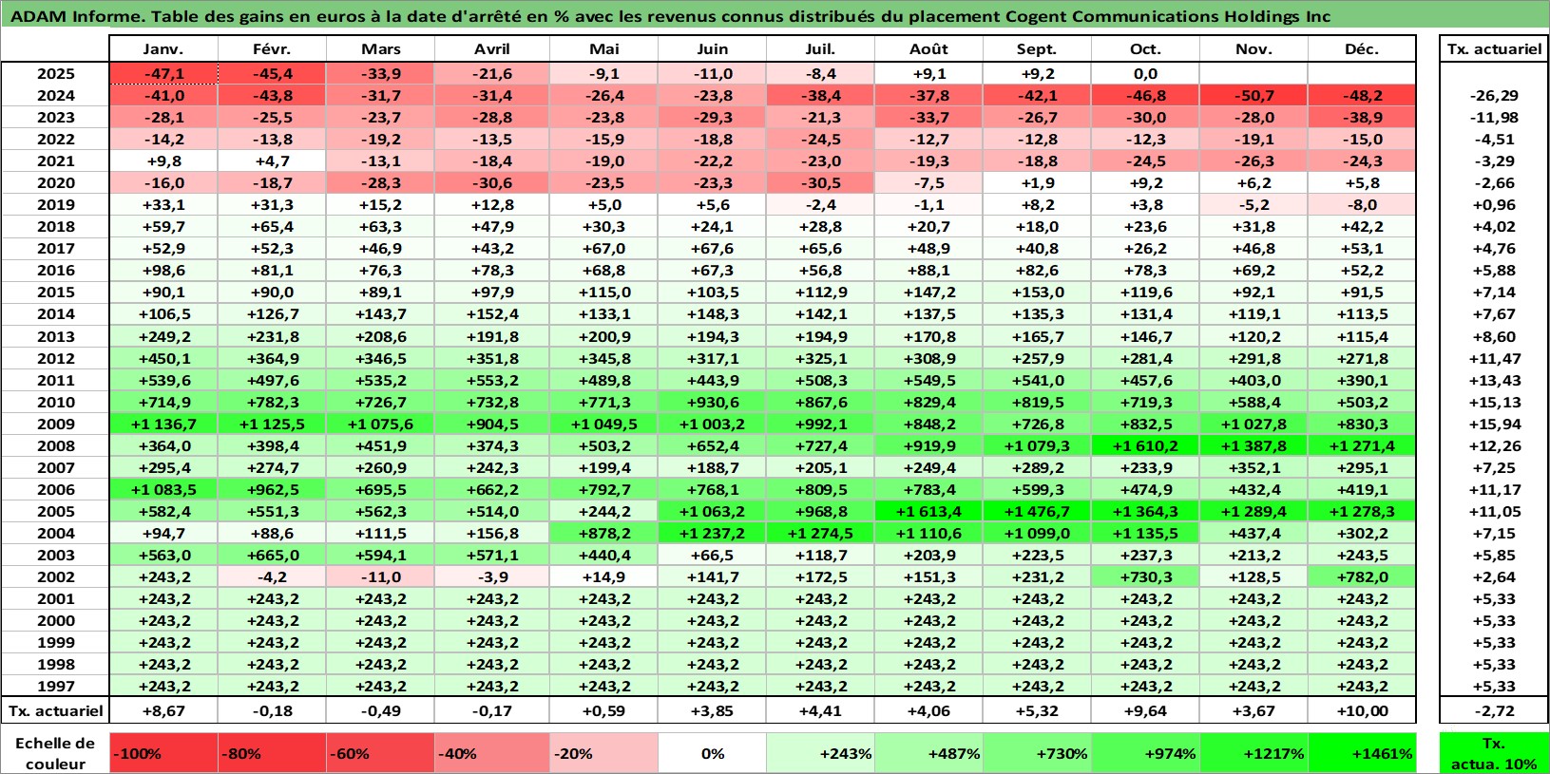Click the '+1 610,2' cell for Oct. 2008
This screenshot has height=774, width=1550.
point(1146,445)
